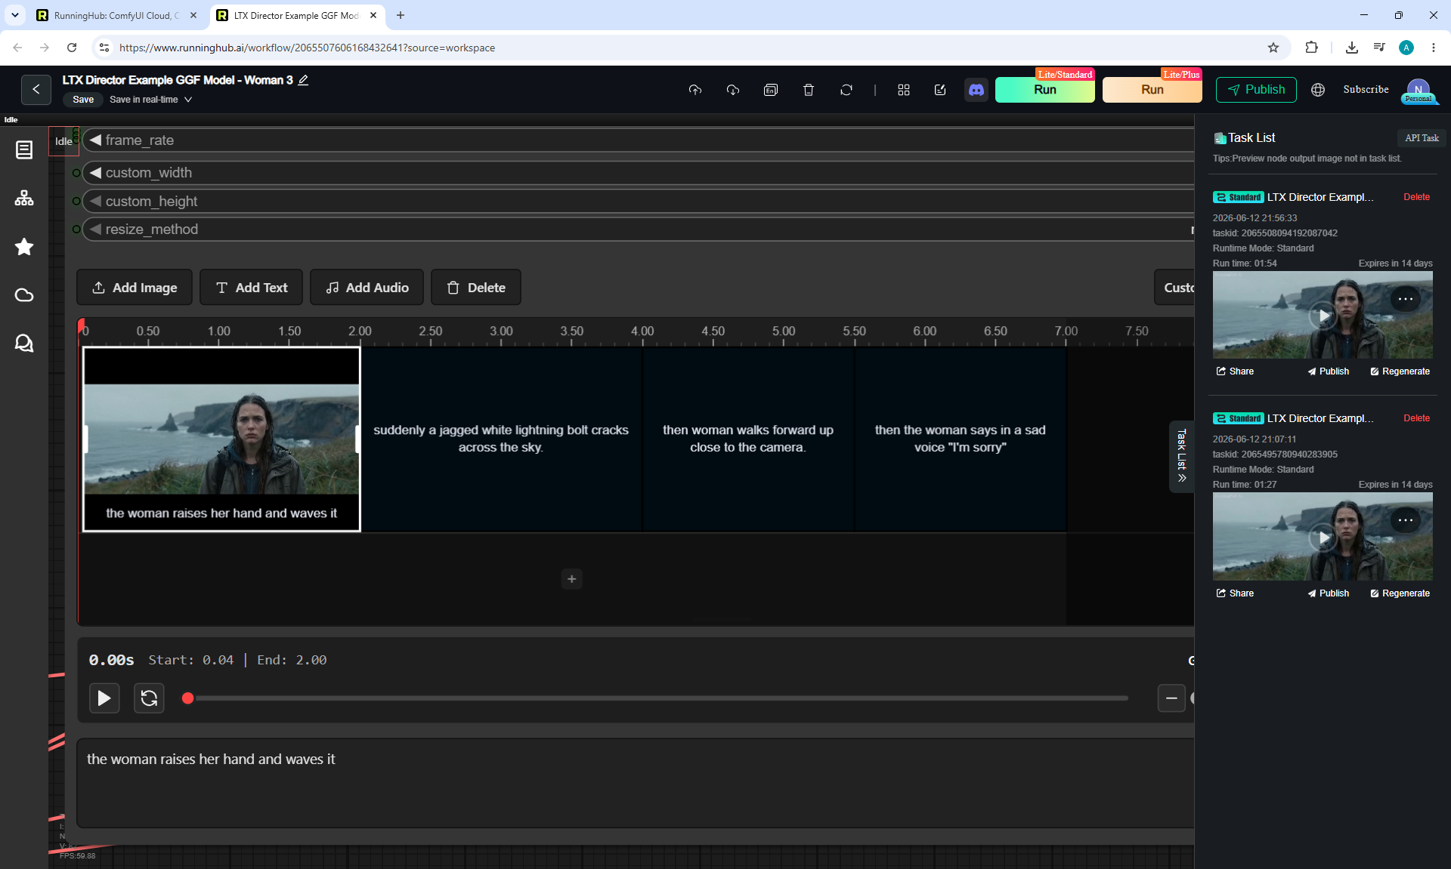Viewport: 1451px width, 869px height.
Task: Open the language globe icon
Action: pos(1318,90)
